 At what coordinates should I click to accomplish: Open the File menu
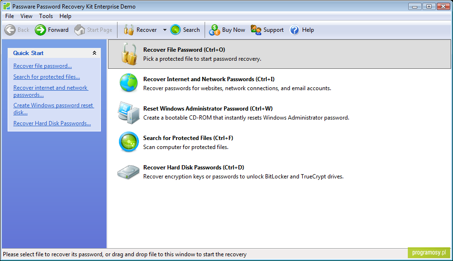point(10,16)
